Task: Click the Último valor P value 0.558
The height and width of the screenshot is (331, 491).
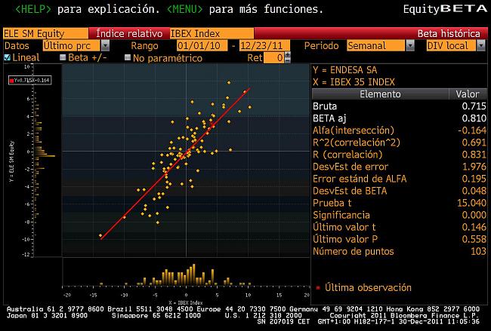Action: [474, 240]
